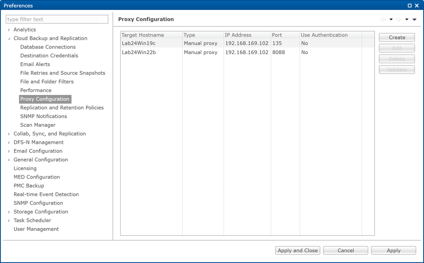Select Cloud Backup and Replication category
The height and width of the screenshot is (263, 424).
50,38
